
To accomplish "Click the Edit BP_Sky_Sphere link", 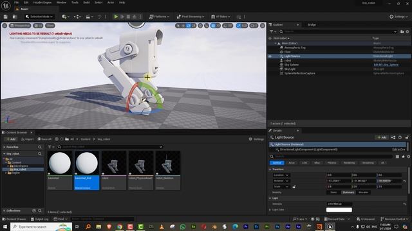I will pos(386,65).
